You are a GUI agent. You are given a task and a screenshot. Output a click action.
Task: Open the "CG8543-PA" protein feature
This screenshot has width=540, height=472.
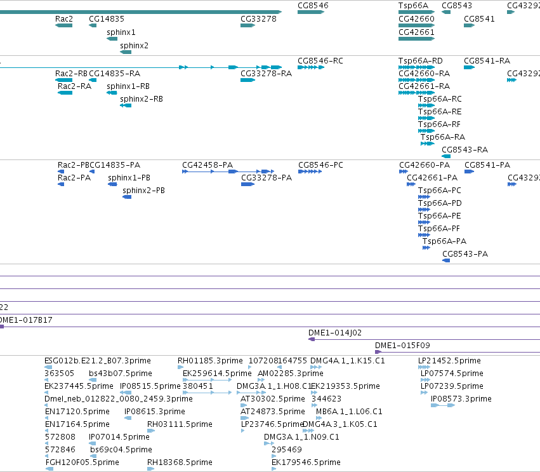[465, 255]
